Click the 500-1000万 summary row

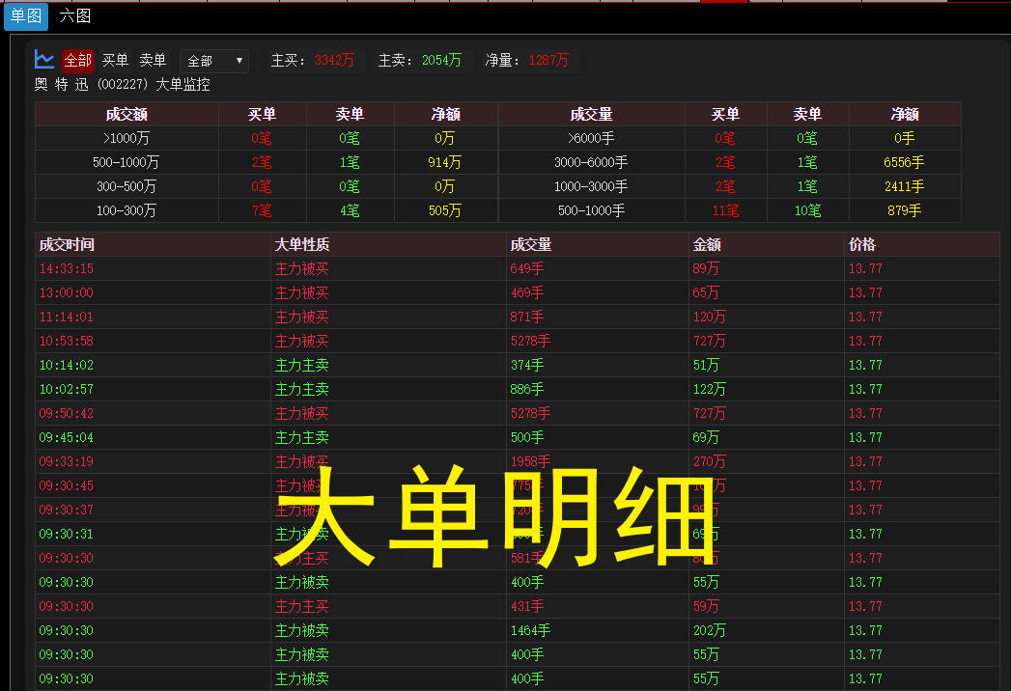click(x=126, y=162)
